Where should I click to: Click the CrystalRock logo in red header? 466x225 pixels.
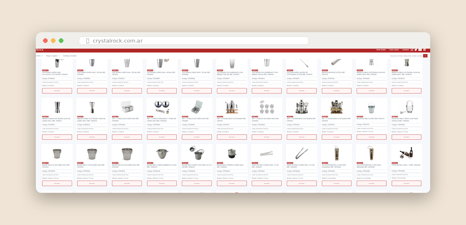(39, 50)
